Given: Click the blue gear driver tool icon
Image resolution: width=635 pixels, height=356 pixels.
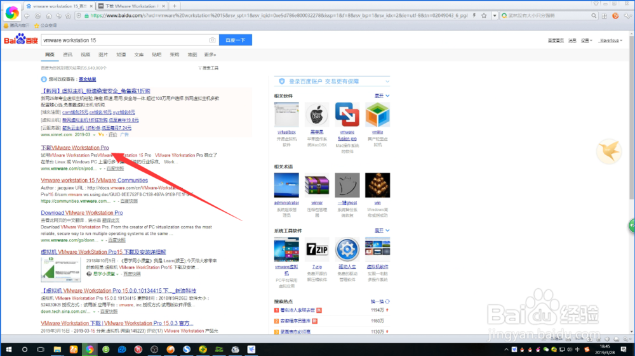Looking at the screenshot, I should point(347,250).
